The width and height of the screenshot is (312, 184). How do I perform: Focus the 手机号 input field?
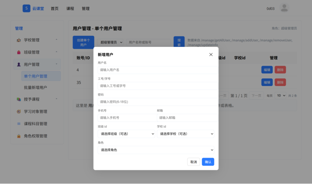pos(127,118)
